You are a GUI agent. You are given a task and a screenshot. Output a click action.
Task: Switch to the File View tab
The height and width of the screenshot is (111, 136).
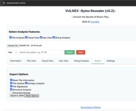tap(31, 61)
